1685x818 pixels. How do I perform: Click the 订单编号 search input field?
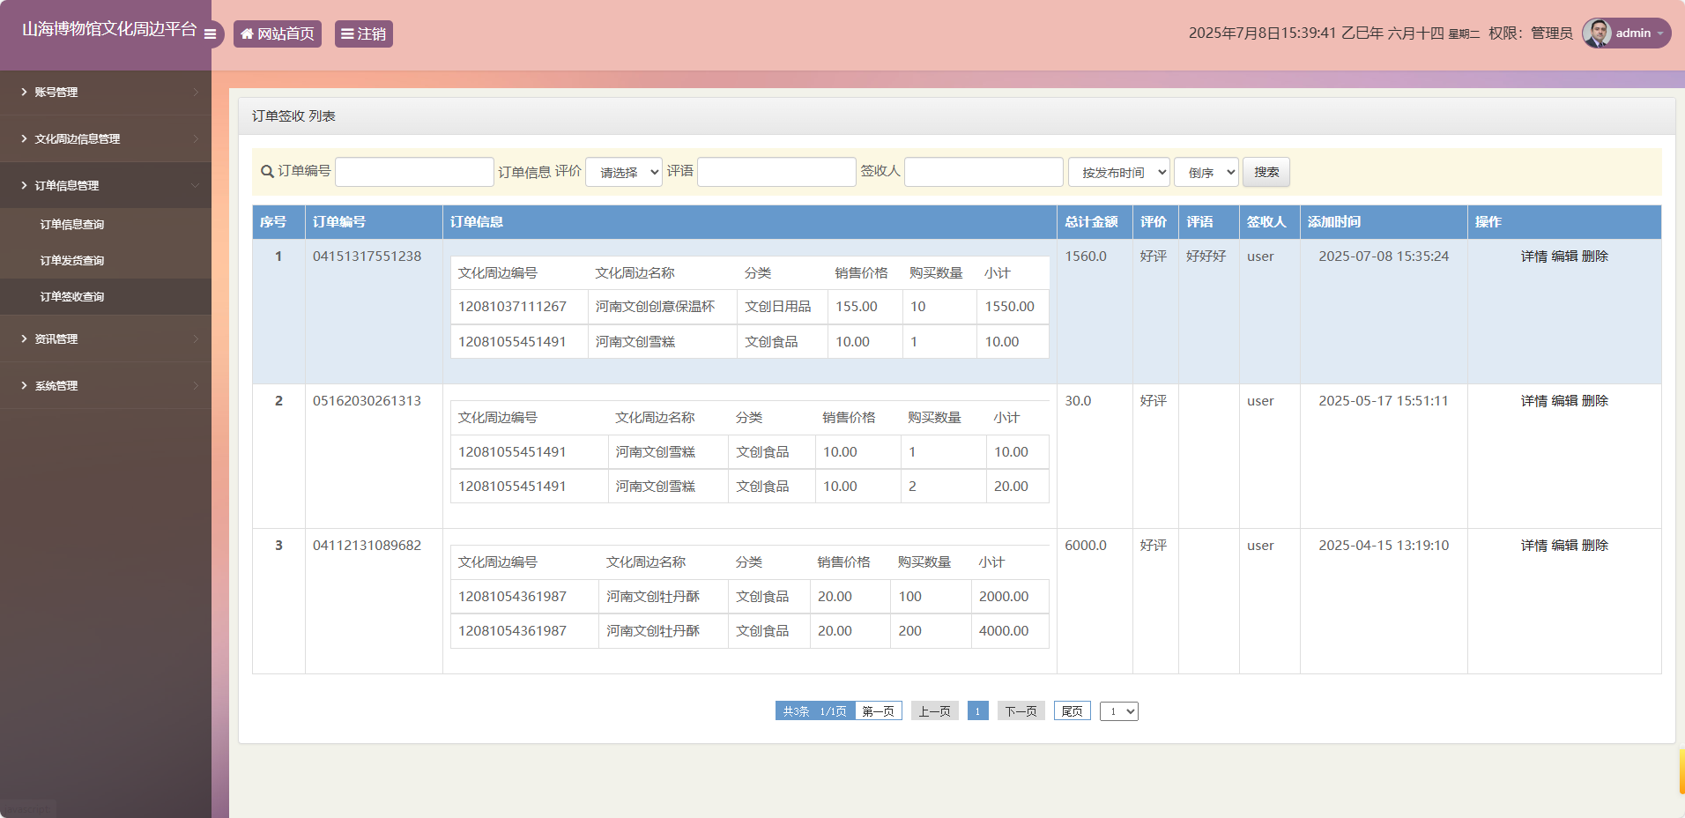(x=413, y=171)
